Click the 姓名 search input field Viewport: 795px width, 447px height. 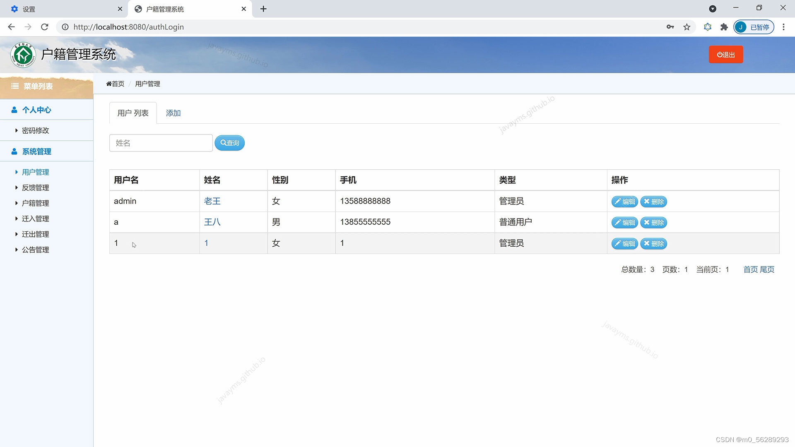pyautogui.click(x=161, y=143)
